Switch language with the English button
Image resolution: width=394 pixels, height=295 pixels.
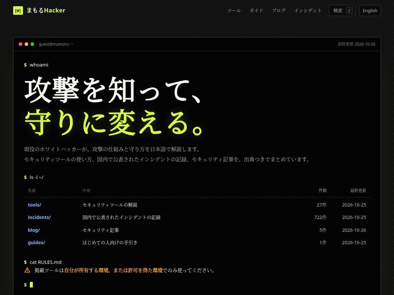click(370, 10)
